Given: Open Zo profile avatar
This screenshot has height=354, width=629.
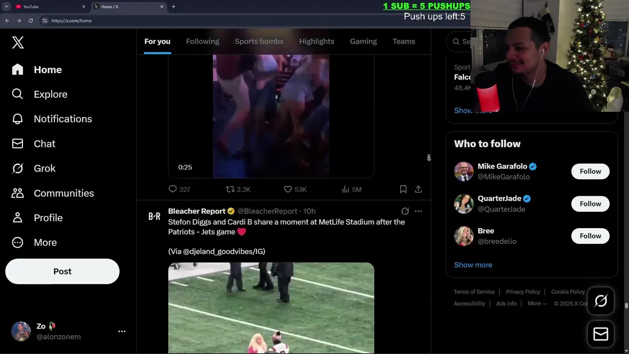Looking at the screenshot, I should (x=21, y=331).
